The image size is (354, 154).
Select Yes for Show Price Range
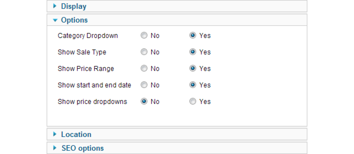pos(193,69)
